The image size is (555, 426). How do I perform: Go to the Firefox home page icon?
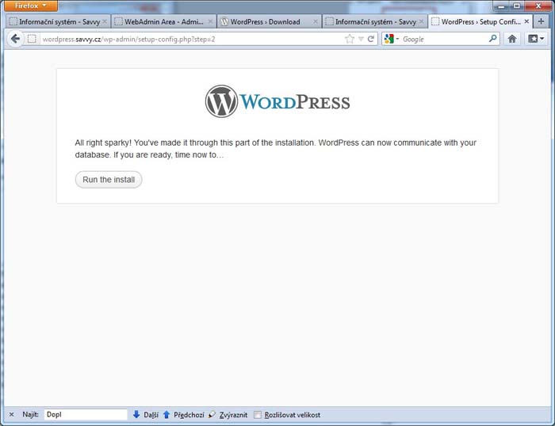512,39
